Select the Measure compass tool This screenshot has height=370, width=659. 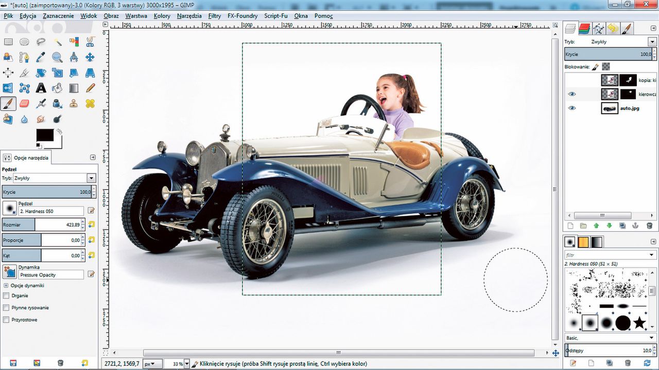tap(74, 58)
